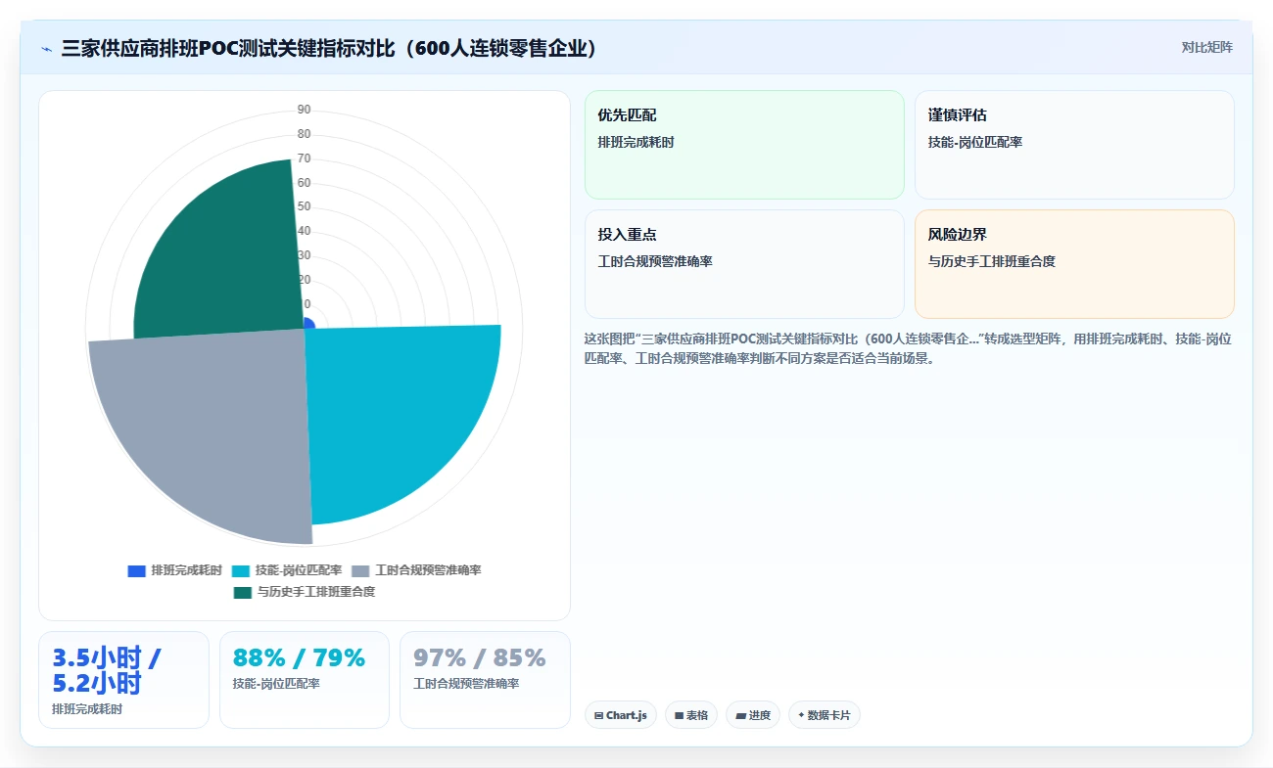This screenshot has width=1273, height=768.
Task: Click 技能-岗位匹配率 label under 88% / 79%
Action: [x=276, y=684]
